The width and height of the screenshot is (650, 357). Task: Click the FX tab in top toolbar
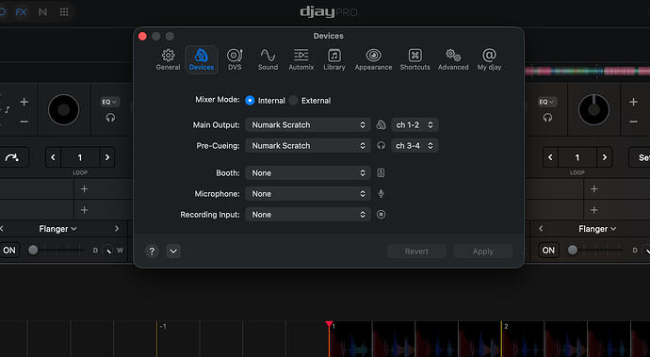click(21, 11)
